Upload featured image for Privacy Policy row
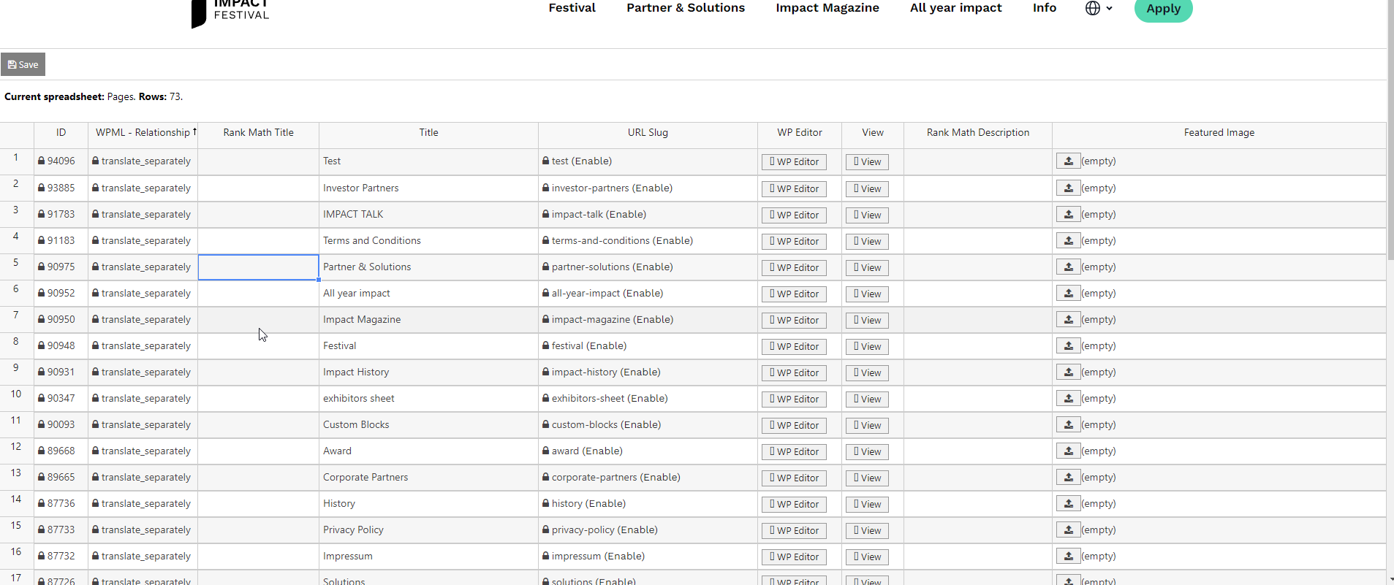Viewport: 1394px width, 585px height. (x=1068, y=530)
